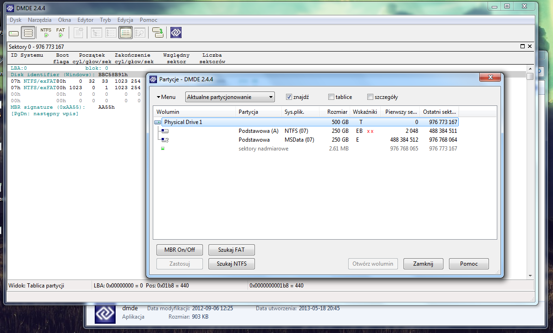Close the Sektory sub-window pane
The width and height of the screenshot is (553, 333).
(x=530, y=46)
